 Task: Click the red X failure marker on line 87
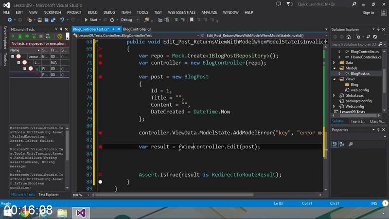[x=100, y=175]
